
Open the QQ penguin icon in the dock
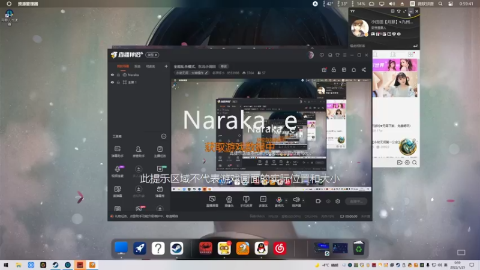(261, 248)
